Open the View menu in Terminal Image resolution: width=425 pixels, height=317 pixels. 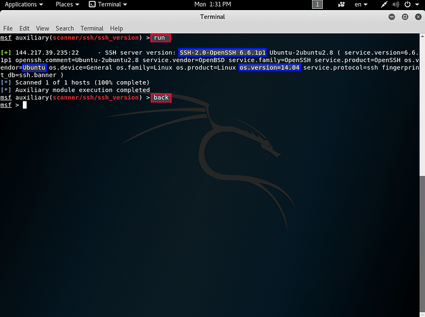coord(43,29)
